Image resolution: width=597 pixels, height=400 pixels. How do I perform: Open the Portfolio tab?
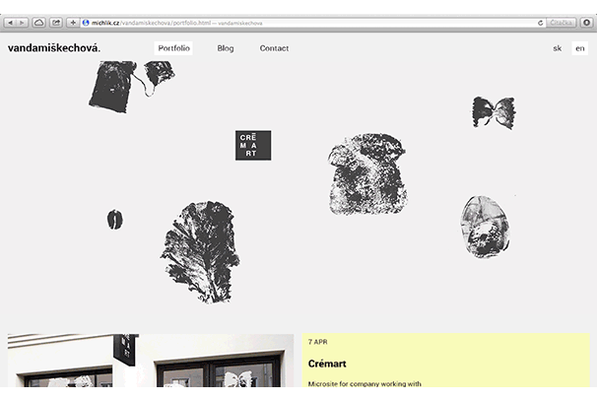coord(174,48)
